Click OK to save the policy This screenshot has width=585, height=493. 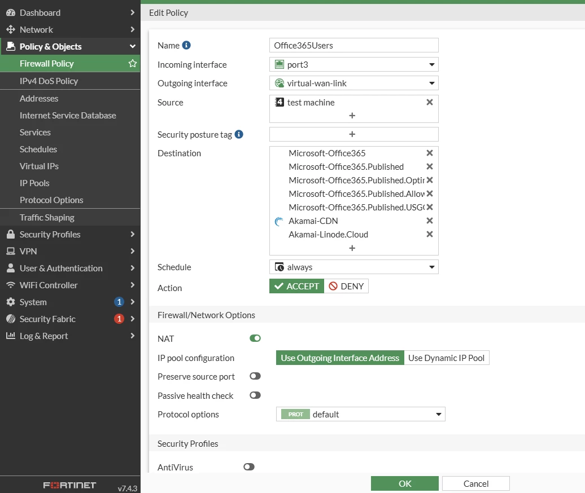tap(404, 483)
